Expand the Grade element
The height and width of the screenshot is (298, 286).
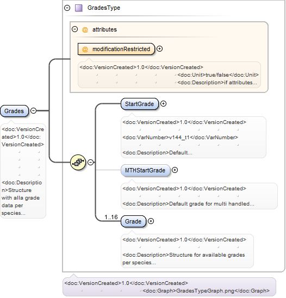[x=151, y=221]
